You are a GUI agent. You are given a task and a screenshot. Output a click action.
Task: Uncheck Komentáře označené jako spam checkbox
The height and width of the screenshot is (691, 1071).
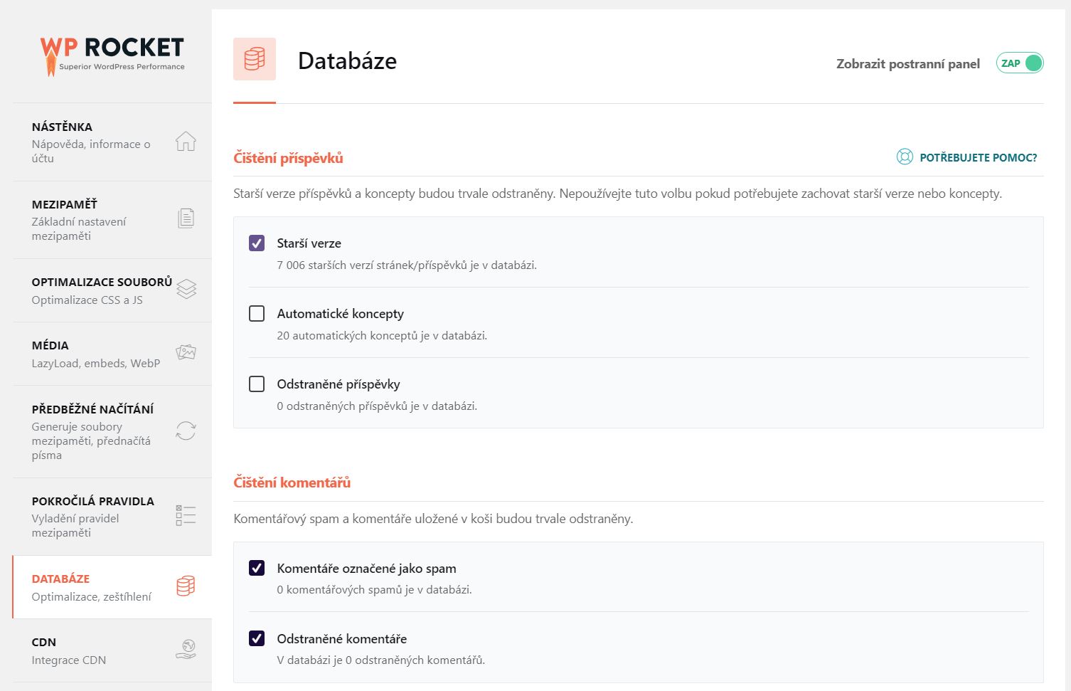click(x=257, y=568)
